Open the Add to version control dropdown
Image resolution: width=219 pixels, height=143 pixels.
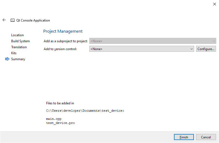tap(142, 49)
